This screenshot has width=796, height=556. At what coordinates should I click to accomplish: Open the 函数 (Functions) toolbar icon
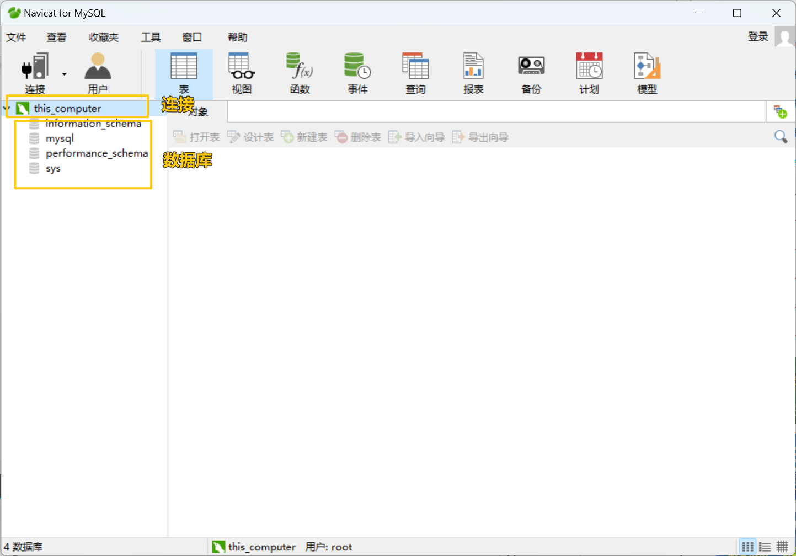click(300, 72)
